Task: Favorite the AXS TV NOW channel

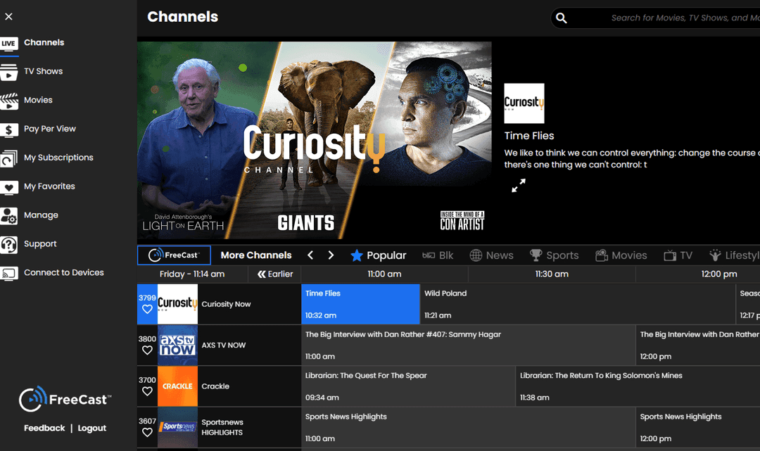Action: pos(147,350)
